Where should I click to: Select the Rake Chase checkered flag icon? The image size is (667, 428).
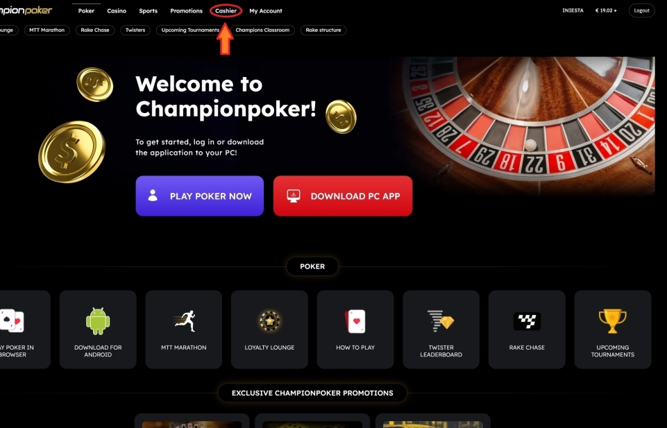click(527, 321)
